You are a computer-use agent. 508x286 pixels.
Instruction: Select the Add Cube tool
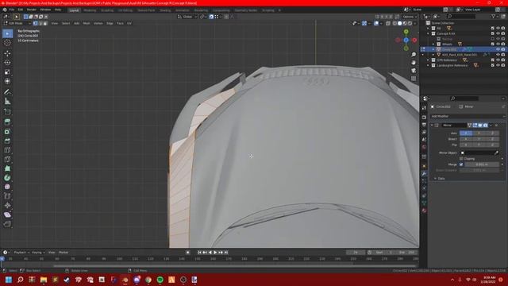point(7,112)
